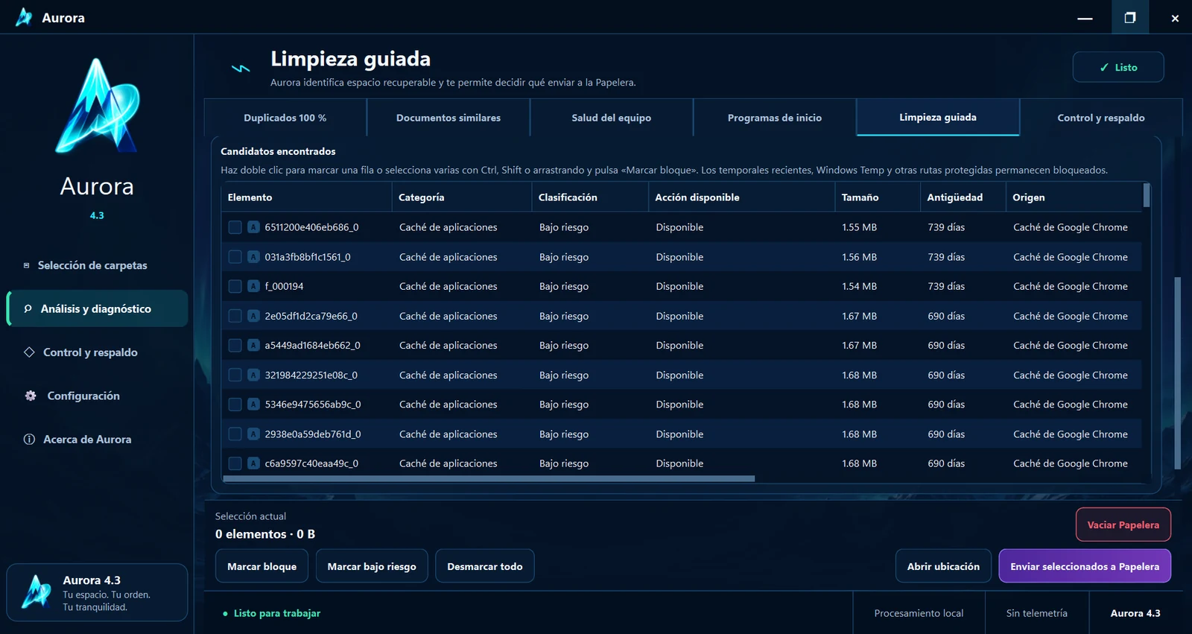
Task: Open the file location with Abrir ubicación
Action: click(x=943, y=566)
